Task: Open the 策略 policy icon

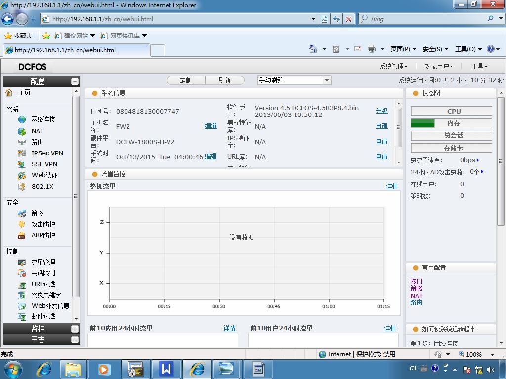Action: point(22,213)
